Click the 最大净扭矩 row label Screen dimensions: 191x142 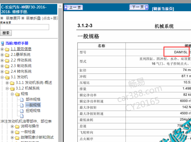88,107
